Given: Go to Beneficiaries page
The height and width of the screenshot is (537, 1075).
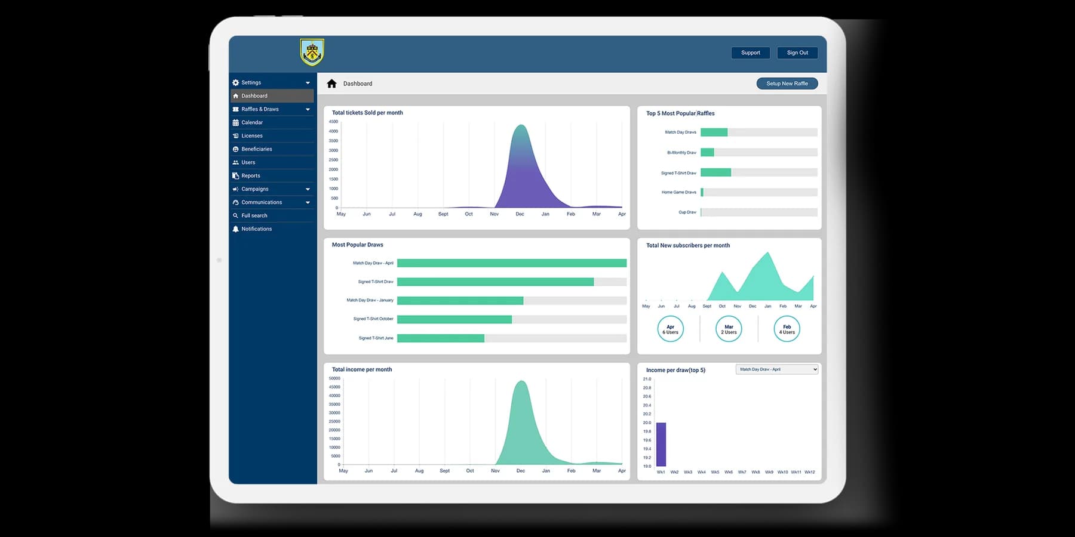Looking at the screenshot, I should click(x=272, y=149).
